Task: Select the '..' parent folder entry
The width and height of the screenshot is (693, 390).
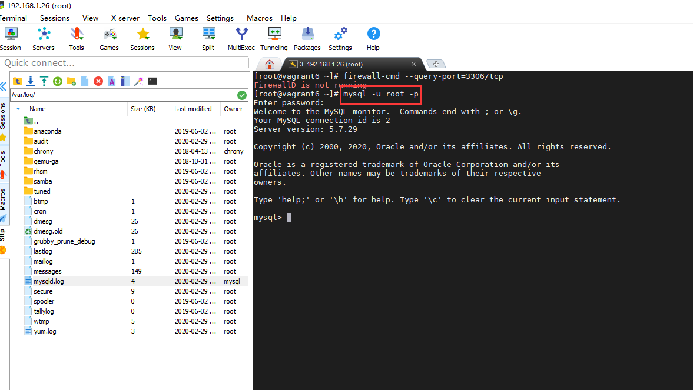Action: pyautogui.click(x=31, y=121)
